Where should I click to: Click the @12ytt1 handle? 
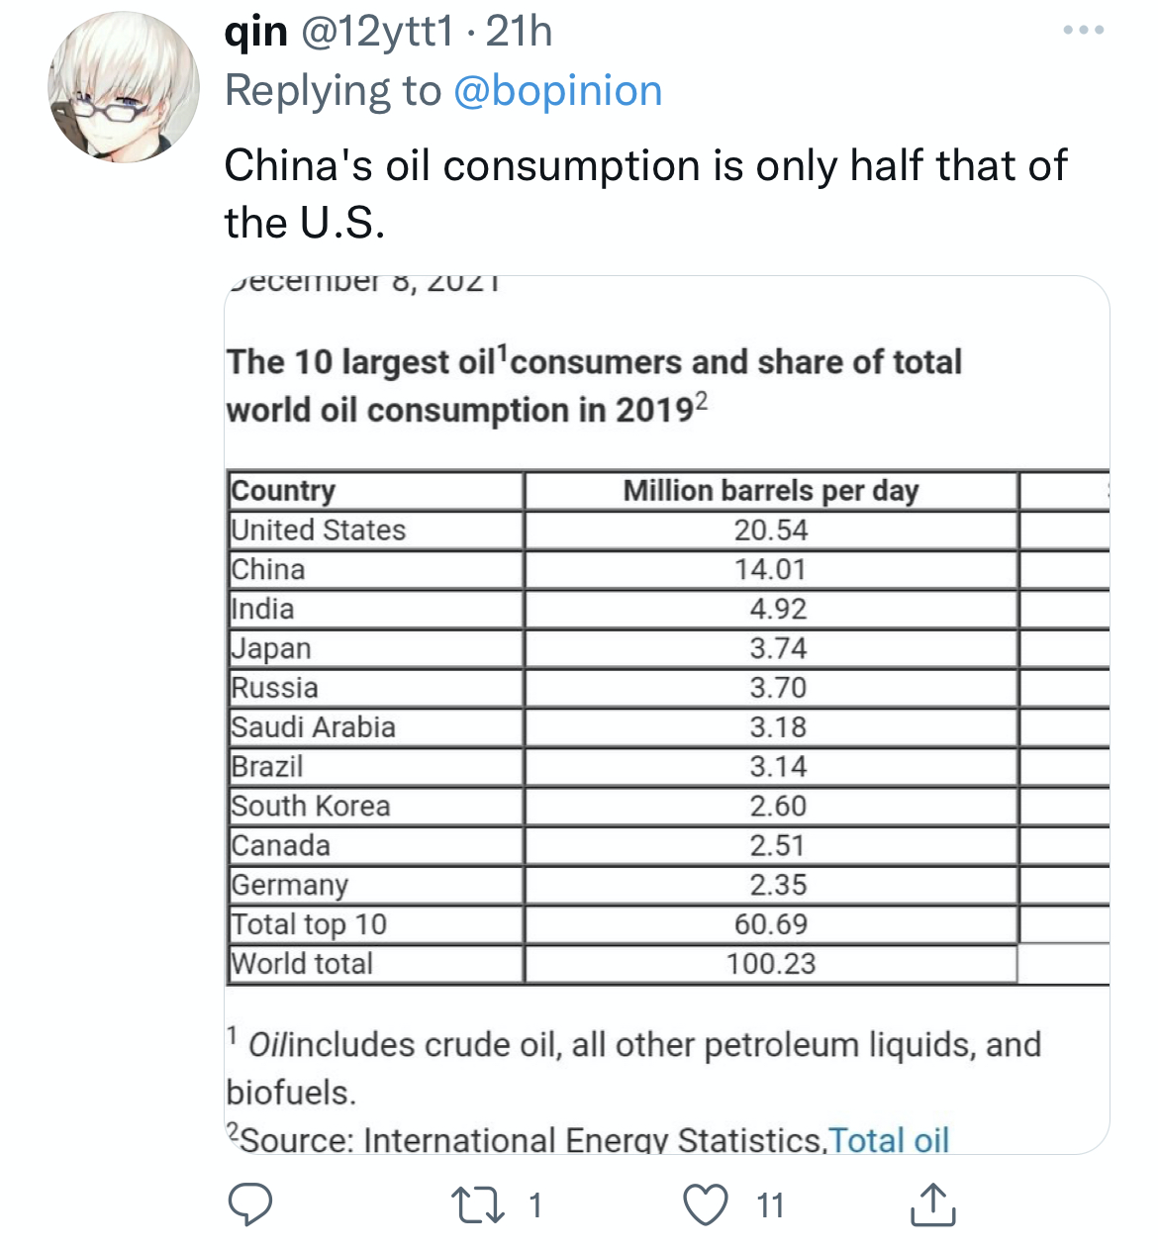click(374, 32)
